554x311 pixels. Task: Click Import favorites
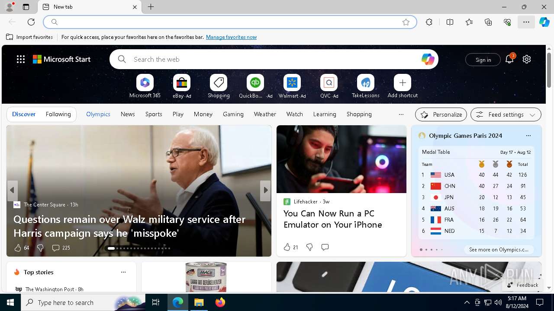tap(29, 37)
